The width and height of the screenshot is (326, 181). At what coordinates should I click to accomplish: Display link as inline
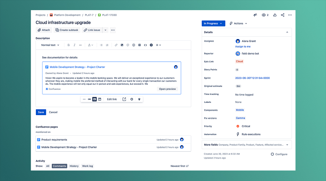pyautogui.click(x=89, y=99)
